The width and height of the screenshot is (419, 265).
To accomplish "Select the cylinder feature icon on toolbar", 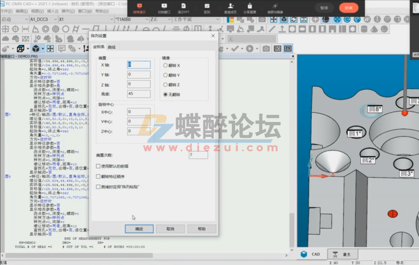I will click(x=363, y=29).
